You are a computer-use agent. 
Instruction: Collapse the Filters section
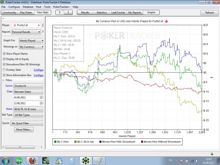(3, 80)
